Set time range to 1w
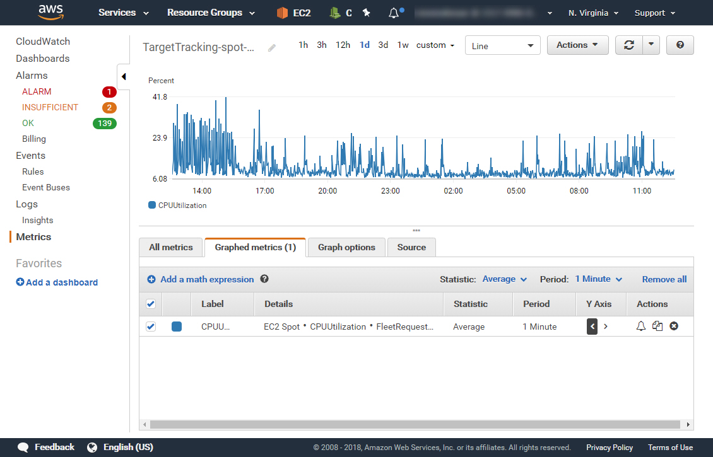 coord(403,45)
